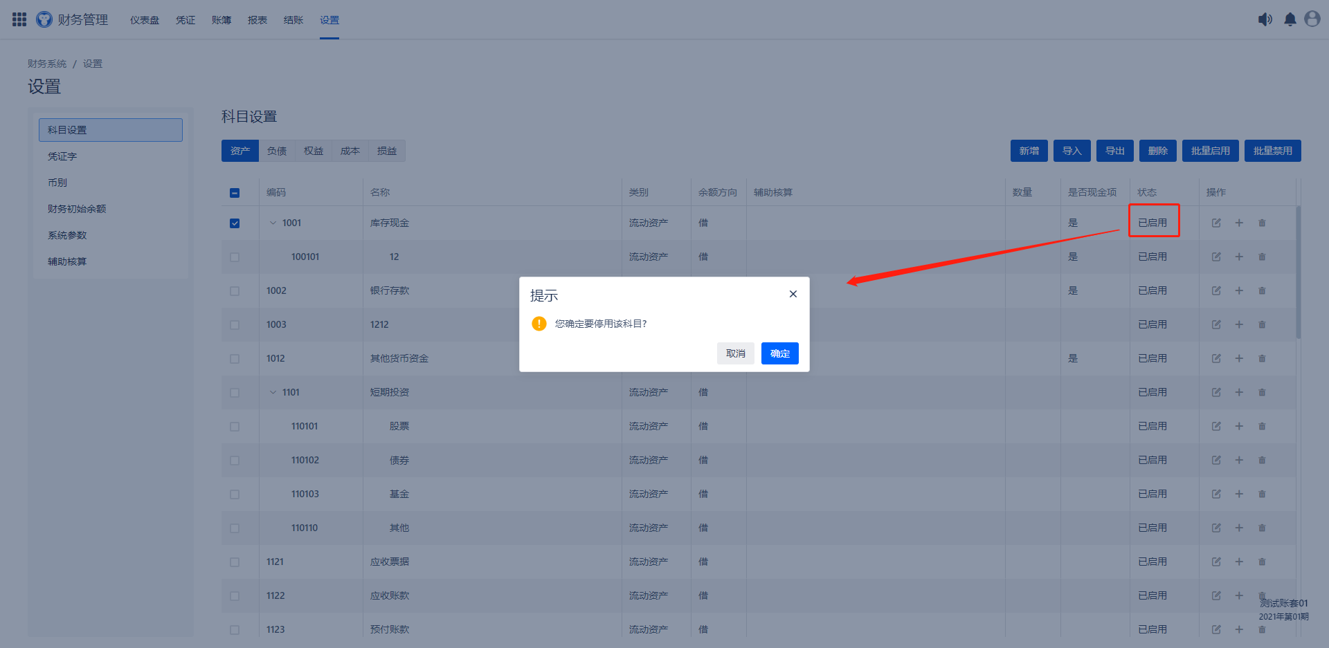Check the 1003 row checkbox
This screenshot has width=1329, height=648.
pyautogui.click(x=235, y=325)
